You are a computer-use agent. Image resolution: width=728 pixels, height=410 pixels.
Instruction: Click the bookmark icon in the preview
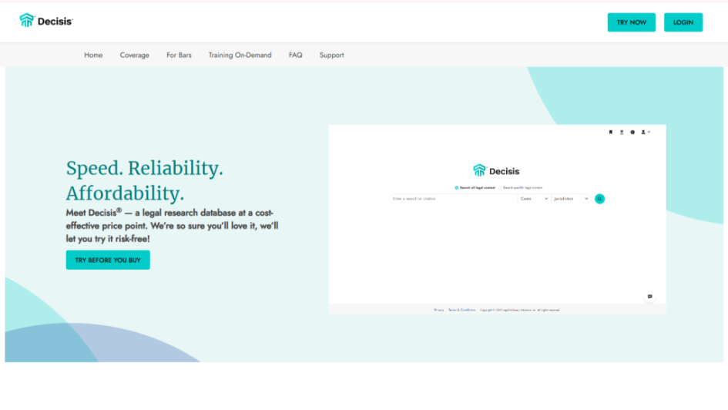(611, 133)
